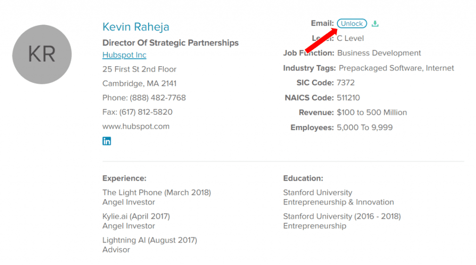Click the Unlock email button
Screen dimensions: 476x265
(x=352, y=24)
